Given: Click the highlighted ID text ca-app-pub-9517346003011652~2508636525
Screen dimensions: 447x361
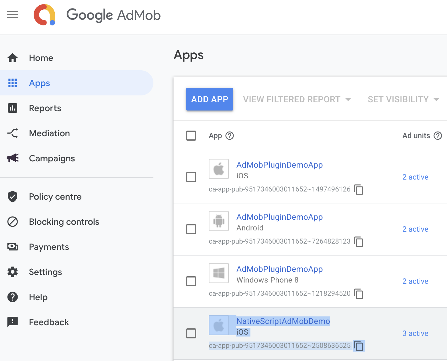Looking at the screenshot, I should click(279, 346).
